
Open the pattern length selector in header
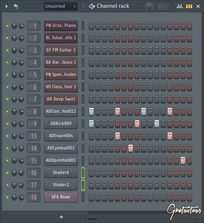(164, 7)
